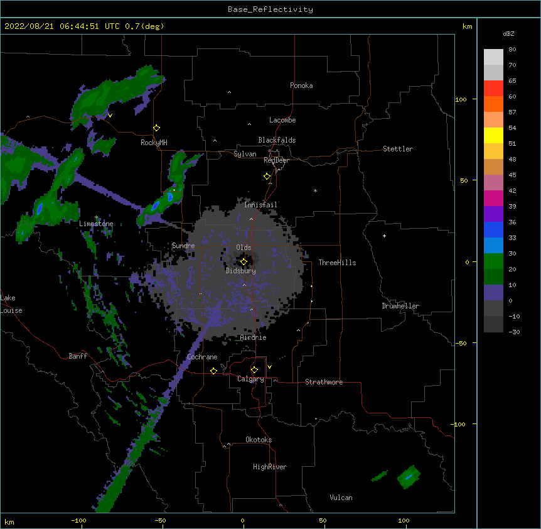Click the km unit label at top right

click(x=467, y=26)
